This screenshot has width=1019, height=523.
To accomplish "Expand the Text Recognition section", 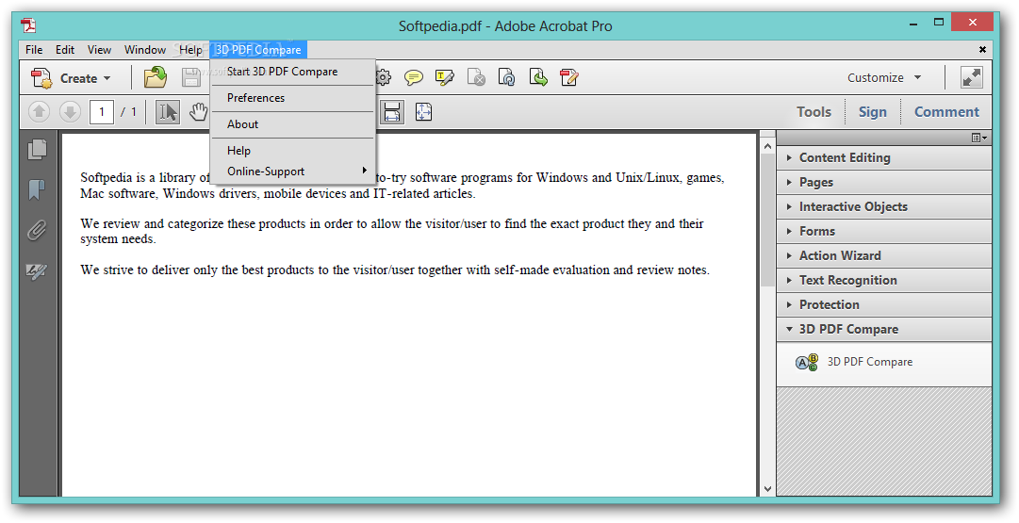I will [884, 280].
